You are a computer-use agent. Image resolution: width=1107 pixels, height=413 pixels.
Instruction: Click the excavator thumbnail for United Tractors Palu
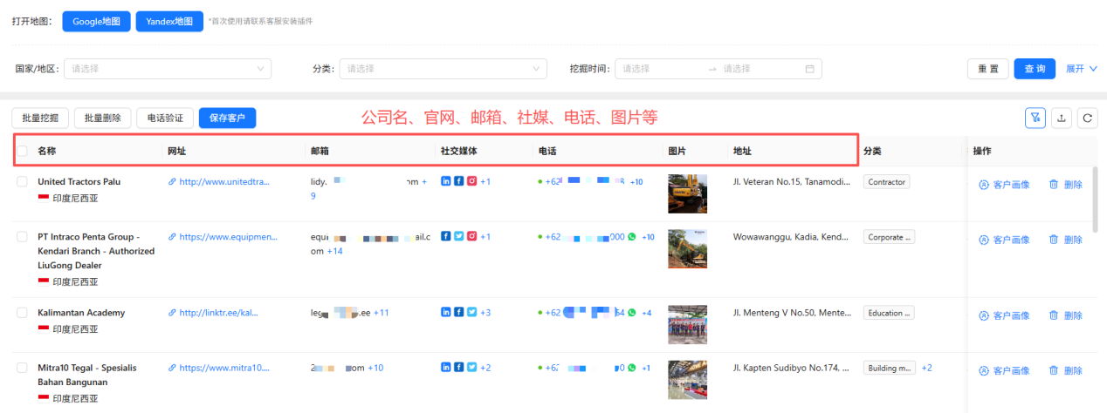coord(687,193)
